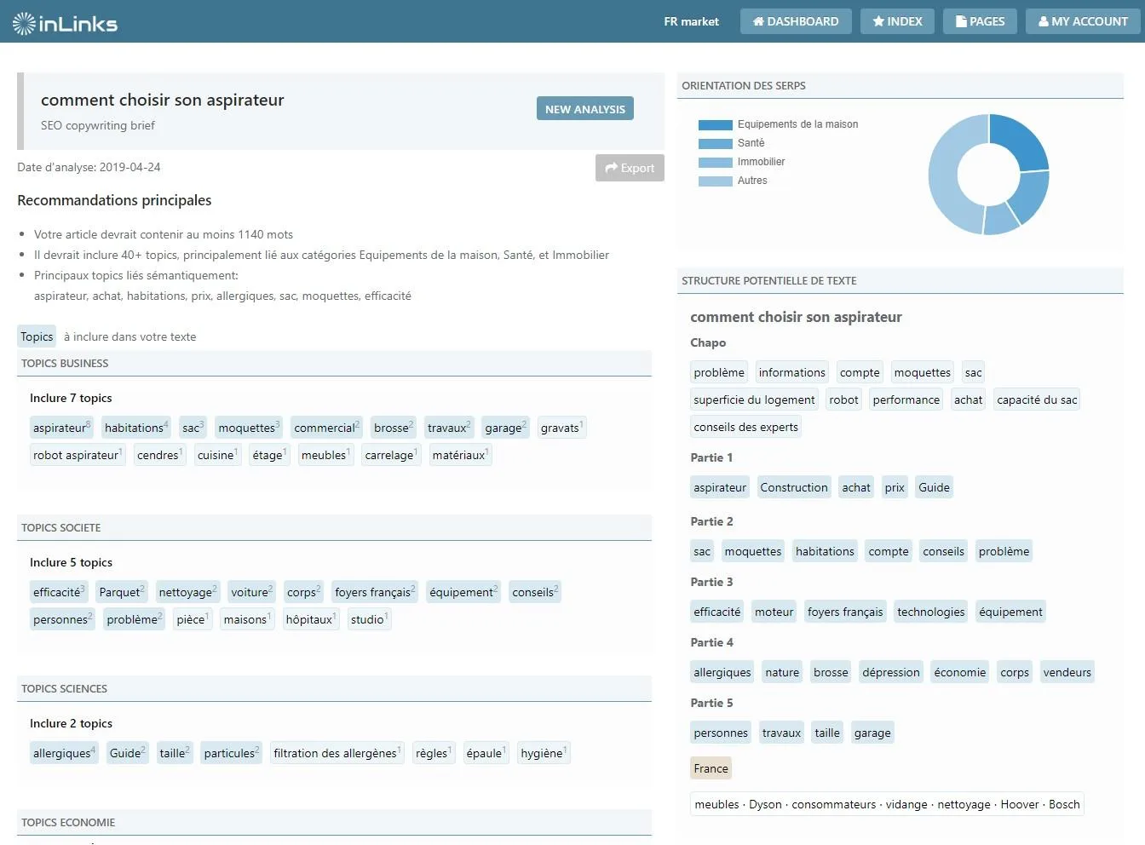
Task: Click the France tag
Action: pyautogui.click(x=711, y=768)
